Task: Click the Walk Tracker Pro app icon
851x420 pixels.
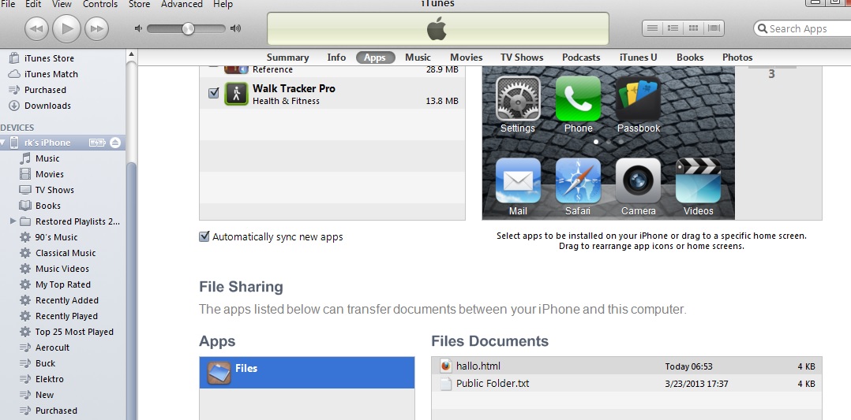Action: 236,94
